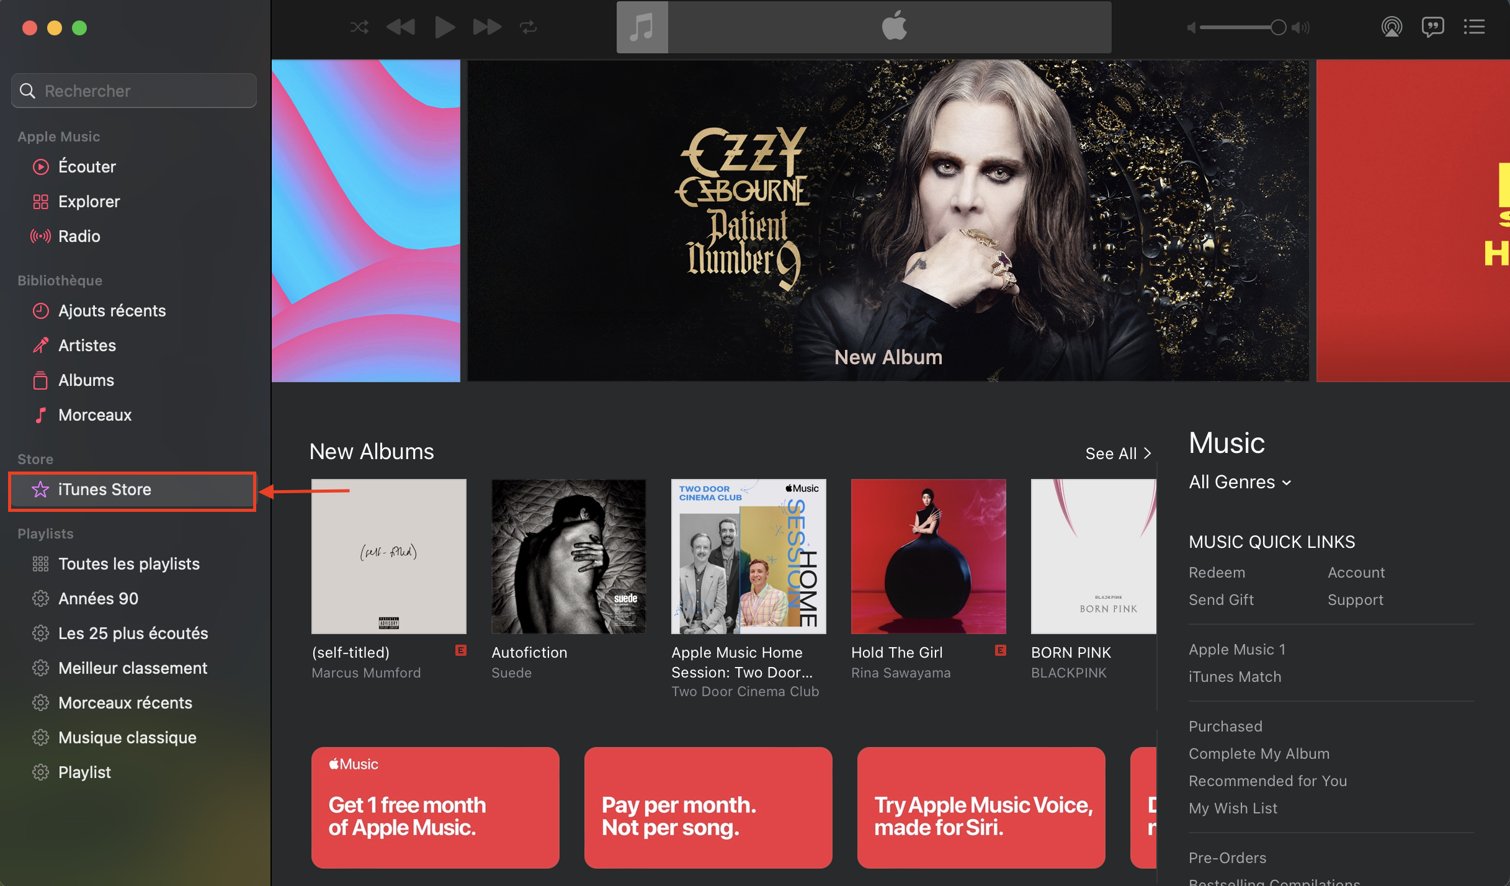1510x886 pixels.
Task: Adjust the volume slider knob
Action: (1278, 27)
